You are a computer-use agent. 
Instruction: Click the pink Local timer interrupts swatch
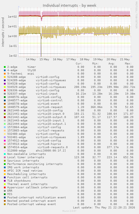pyautogui.click(x=5, y=157)
